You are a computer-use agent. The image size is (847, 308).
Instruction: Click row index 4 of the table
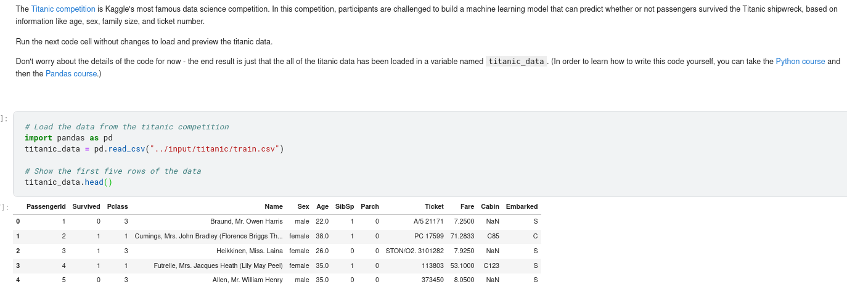tap(18, 280)
